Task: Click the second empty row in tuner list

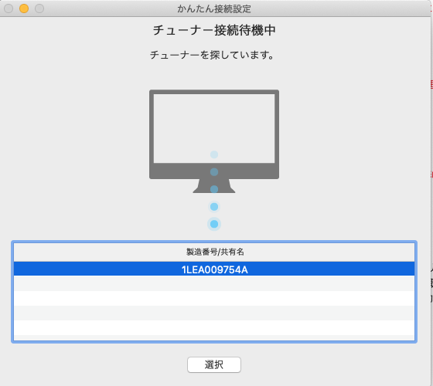Action: click(214, 298)
